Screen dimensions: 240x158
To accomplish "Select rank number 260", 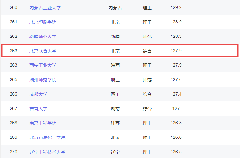I will point(13,7).
